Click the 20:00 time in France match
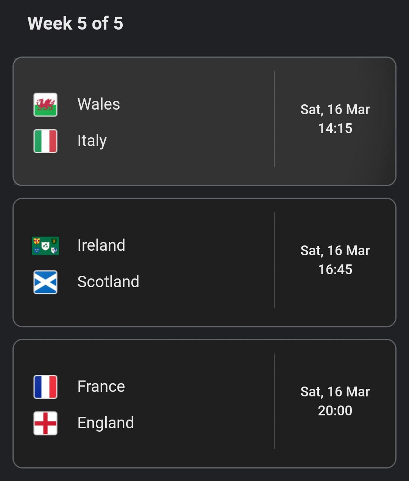 click(335, 411)
